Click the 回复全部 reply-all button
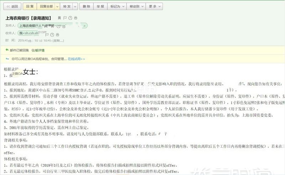 click(x=46, y=6)
